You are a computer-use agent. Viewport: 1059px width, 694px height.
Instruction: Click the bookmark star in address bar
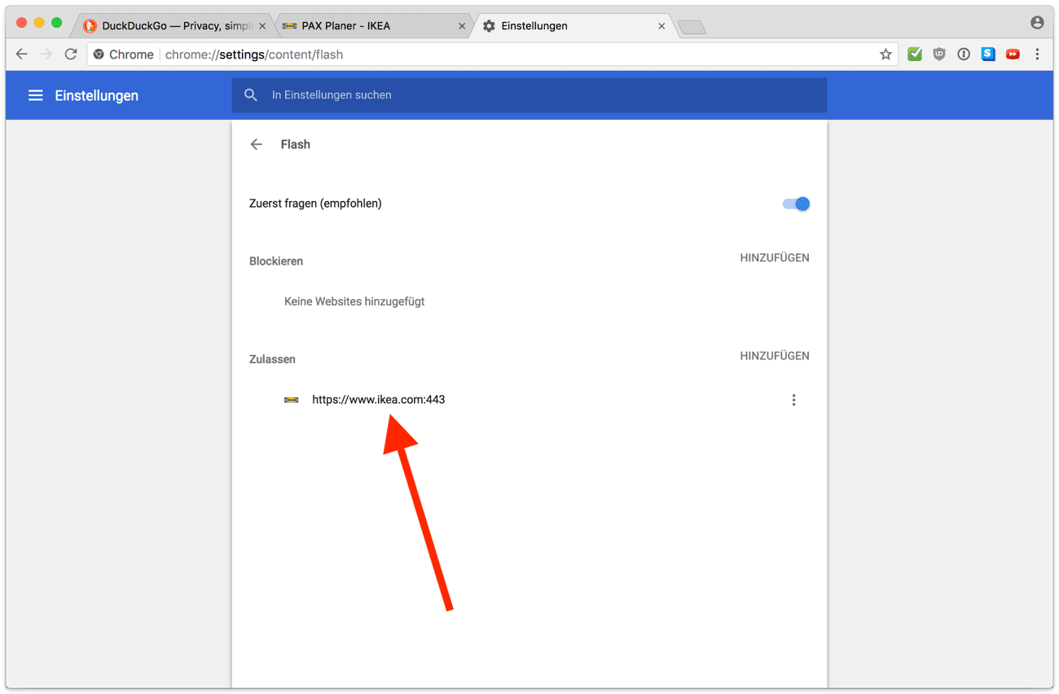[885, 55]
